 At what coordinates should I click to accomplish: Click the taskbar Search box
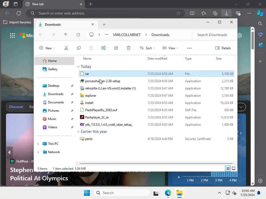pyautogui.click(x=122, y=193)
